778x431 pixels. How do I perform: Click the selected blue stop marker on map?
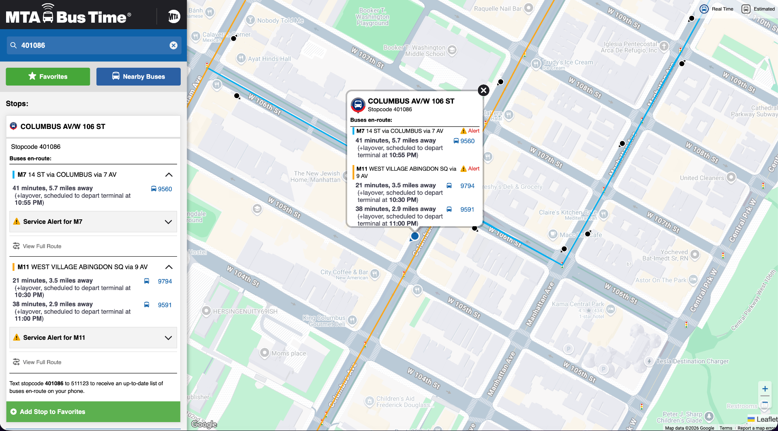click(415, 236)
